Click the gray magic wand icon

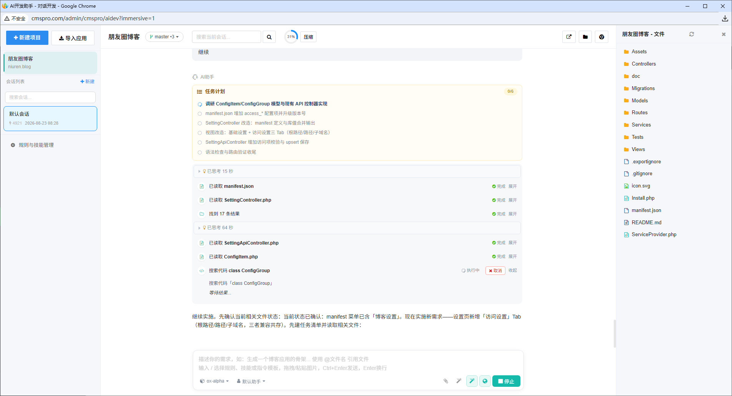[459, 381]
